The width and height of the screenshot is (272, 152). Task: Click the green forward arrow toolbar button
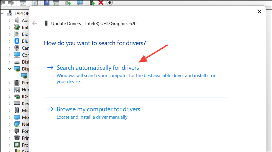coord(11,3)
